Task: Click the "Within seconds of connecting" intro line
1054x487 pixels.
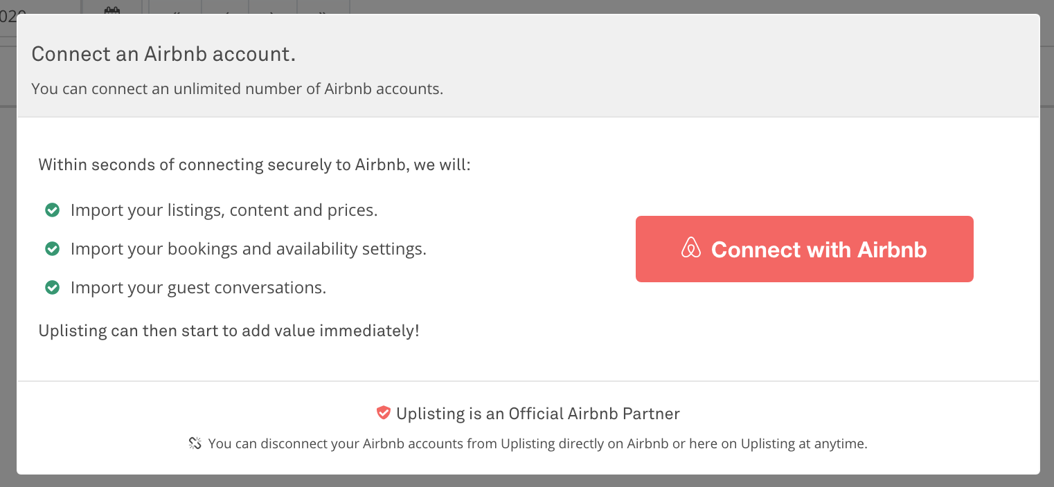Action: [x=254, y=165]
